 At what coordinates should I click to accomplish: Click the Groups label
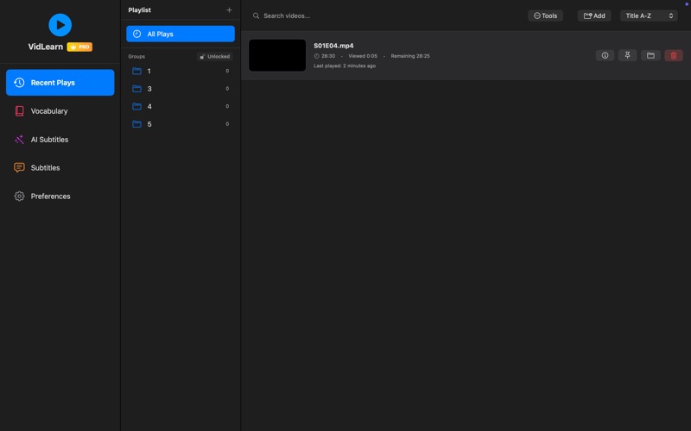(x=136, y=56)
